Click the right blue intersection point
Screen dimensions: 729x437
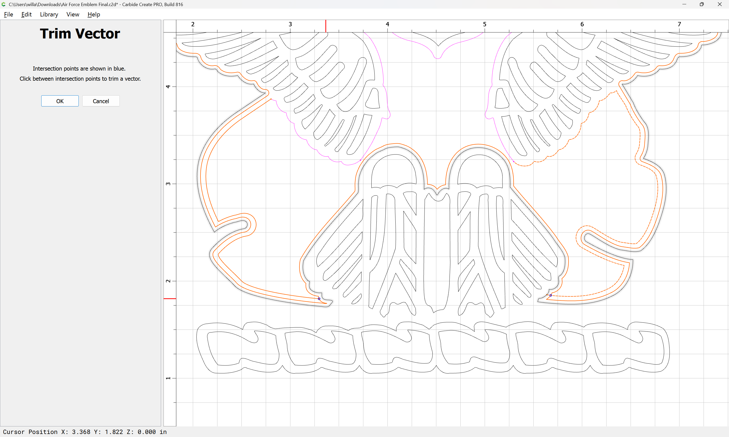point(551,295)
